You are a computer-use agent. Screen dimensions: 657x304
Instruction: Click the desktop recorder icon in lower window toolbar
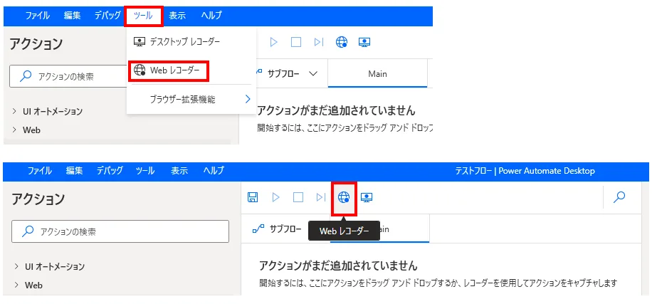367,197
